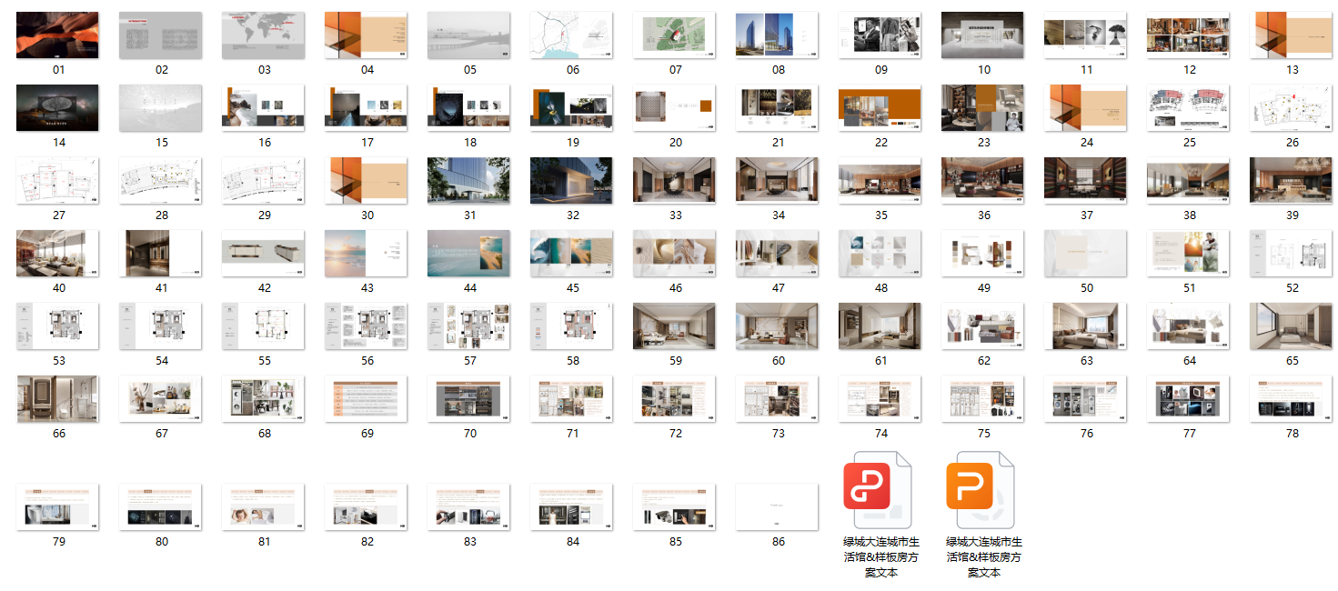Select thumbnail 22 with orange layout
The height and width of the screenshot is (591, 1338).
click(880, 108)
